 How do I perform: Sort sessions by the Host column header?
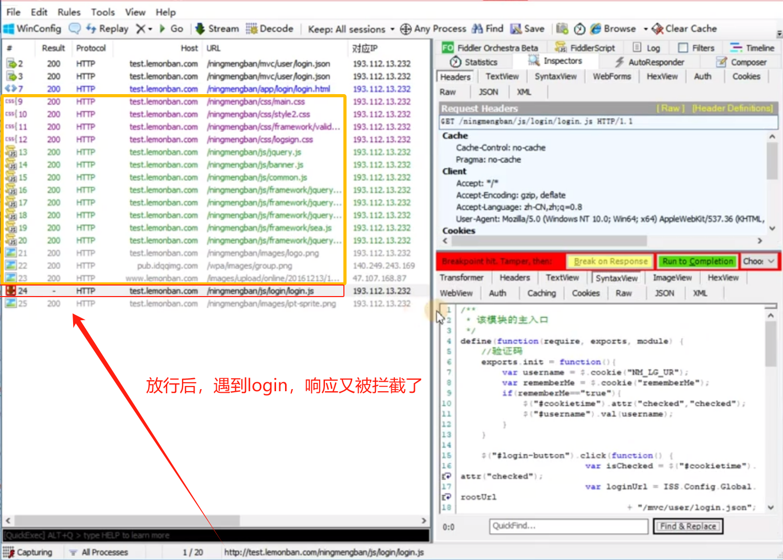(x=158, y=48)
